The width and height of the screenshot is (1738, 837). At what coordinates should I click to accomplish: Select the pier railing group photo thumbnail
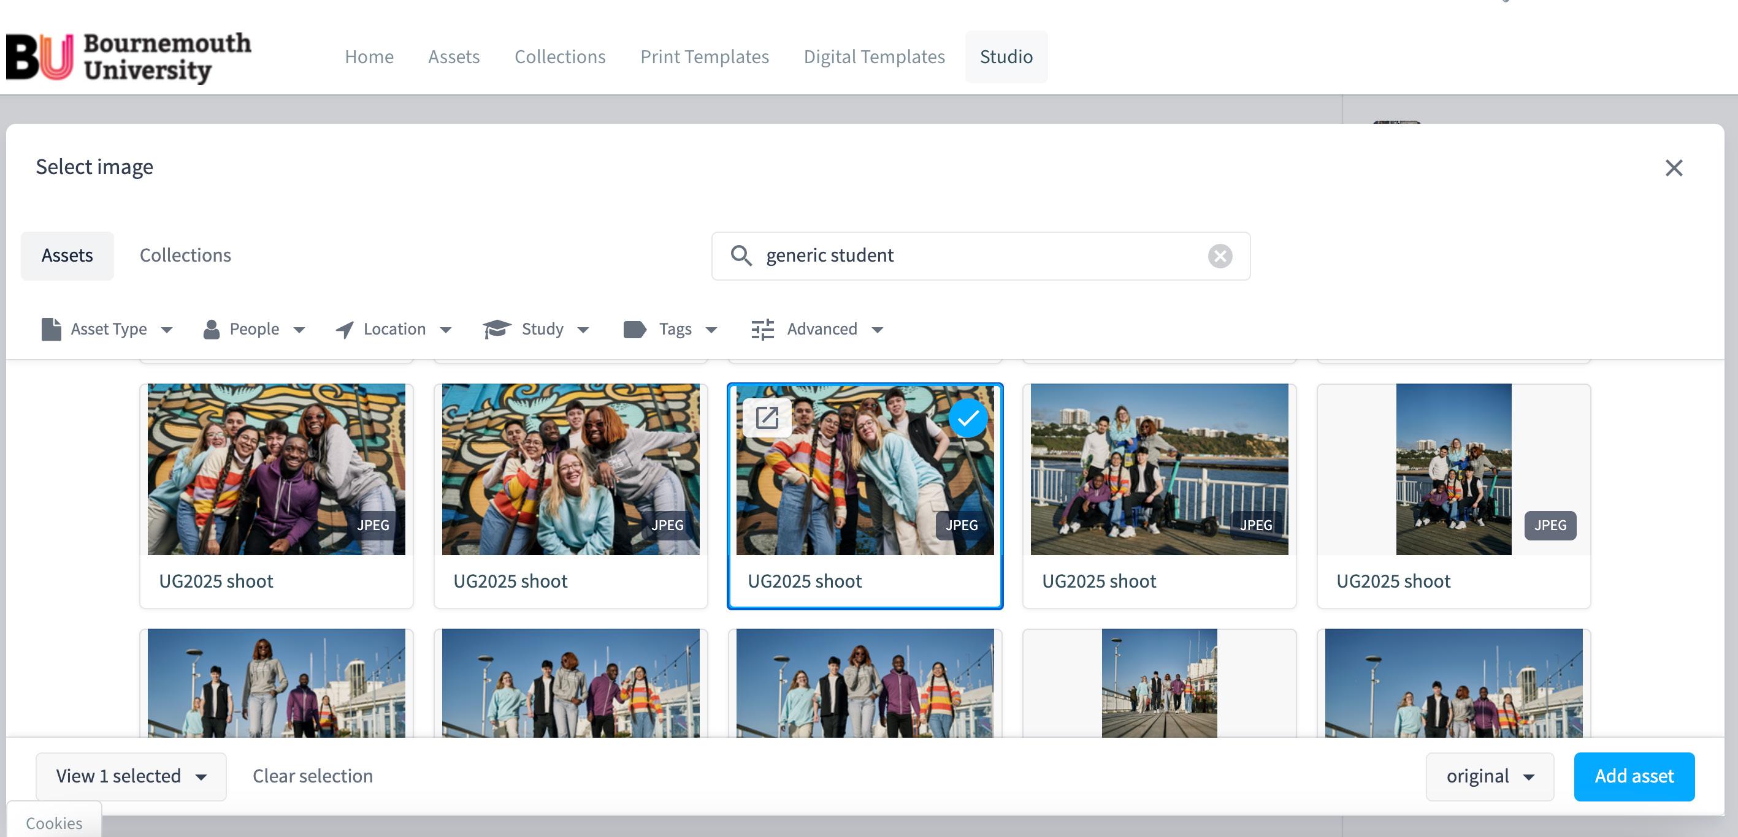1158,469
